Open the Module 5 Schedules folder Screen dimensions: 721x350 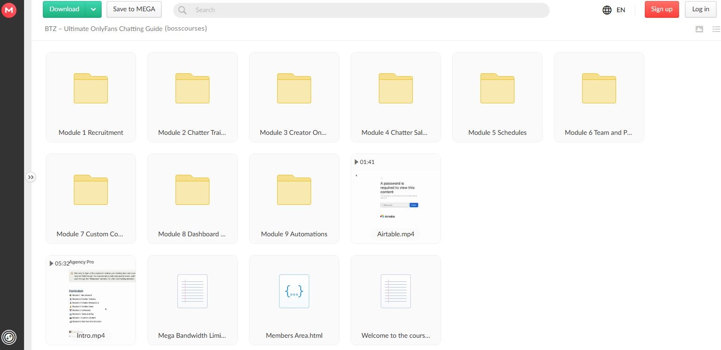coord(497,97)
